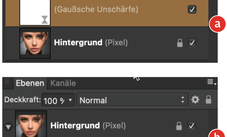Select the Gaußsche Unschärfe layer label
Image resolution: width=227 pixels, height=137 pixels.
96,9
